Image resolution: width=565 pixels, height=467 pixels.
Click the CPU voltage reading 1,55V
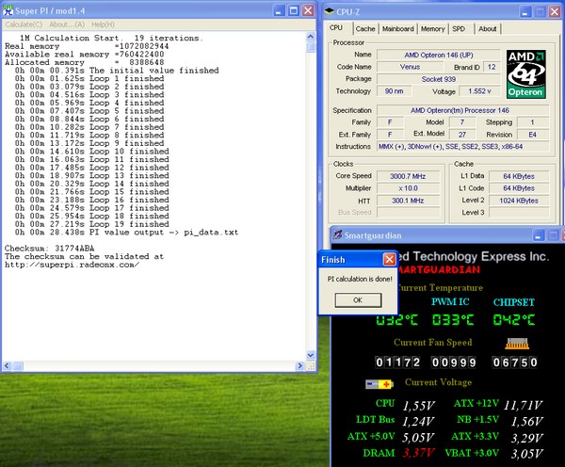pos(419,406)
